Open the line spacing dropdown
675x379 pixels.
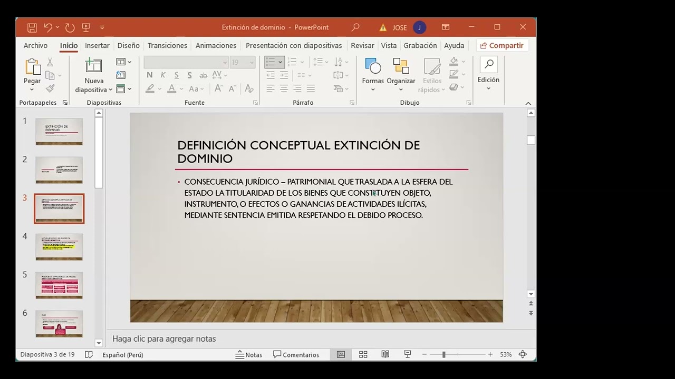pyautogui.click(x=320, y=62)
